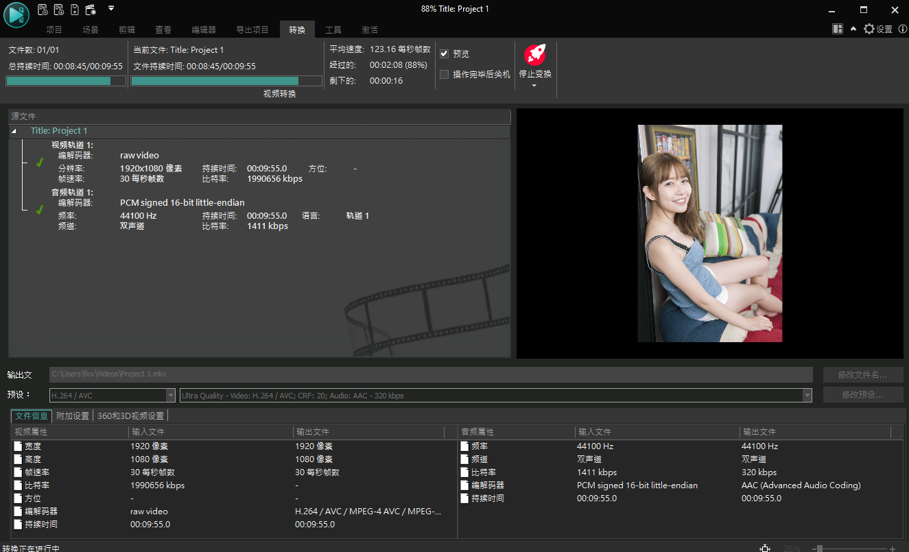Enable 操作完毕后关机 checkbox
Viewport: 909px width, 552px height.
click(x=444, y=74)
